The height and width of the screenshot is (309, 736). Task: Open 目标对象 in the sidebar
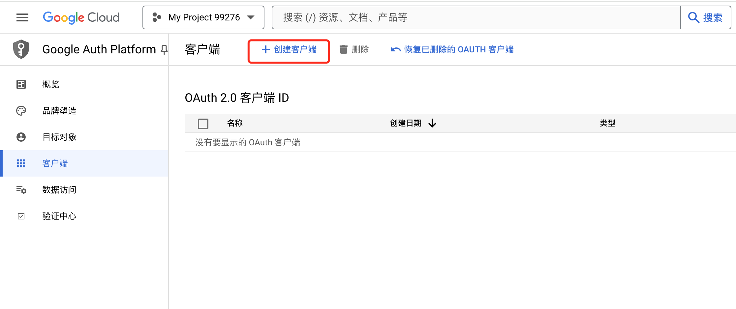(84, 137)
